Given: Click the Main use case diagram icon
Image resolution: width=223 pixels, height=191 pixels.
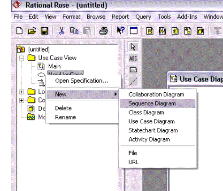Looking at the screenshot, I should click(41, 66).
